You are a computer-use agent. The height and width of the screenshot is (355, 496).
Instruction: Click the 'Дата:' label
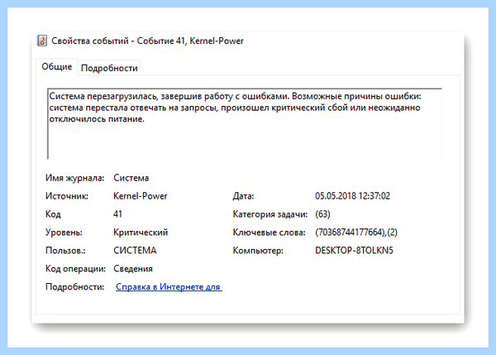click(243, 196)
